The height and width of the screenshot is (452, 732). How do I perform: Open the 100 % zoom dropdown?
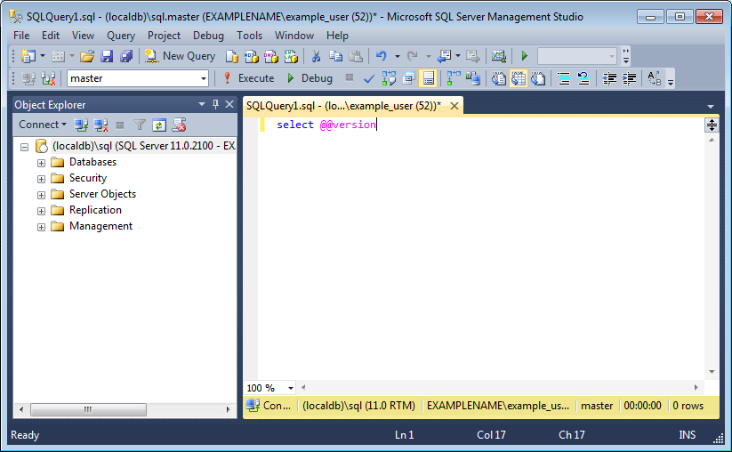290,388
